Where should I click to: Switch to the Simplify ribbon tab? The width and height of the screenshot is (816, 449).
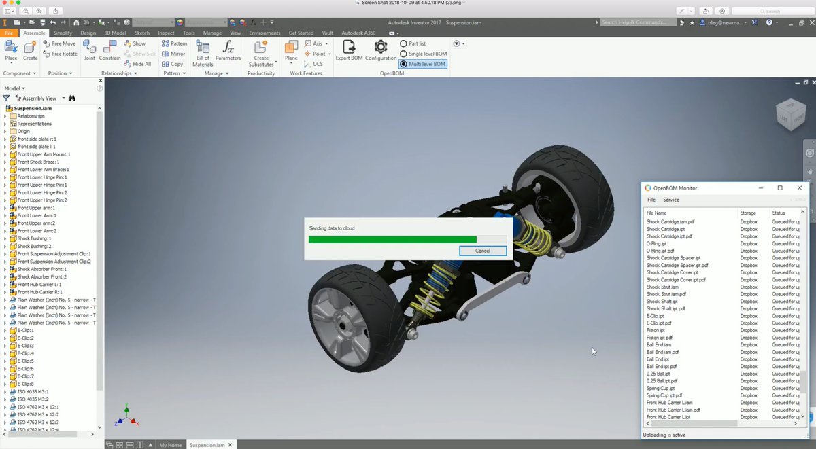click(x=63, y=33)
